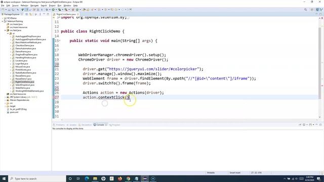Click the Save toolbar icon
The image size is (324, 182).
pos(9,10)
